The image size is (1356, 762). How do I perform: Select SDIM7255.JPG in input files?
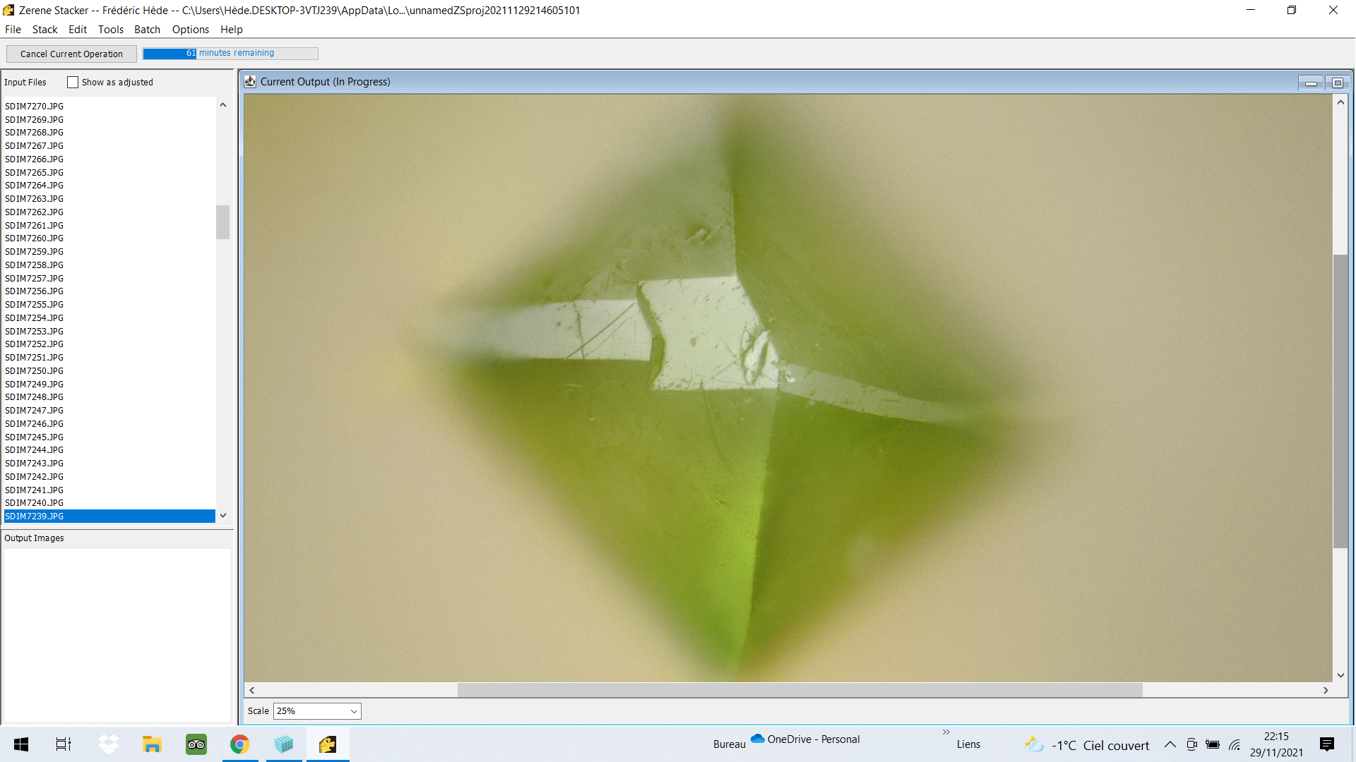pos(34,305)
